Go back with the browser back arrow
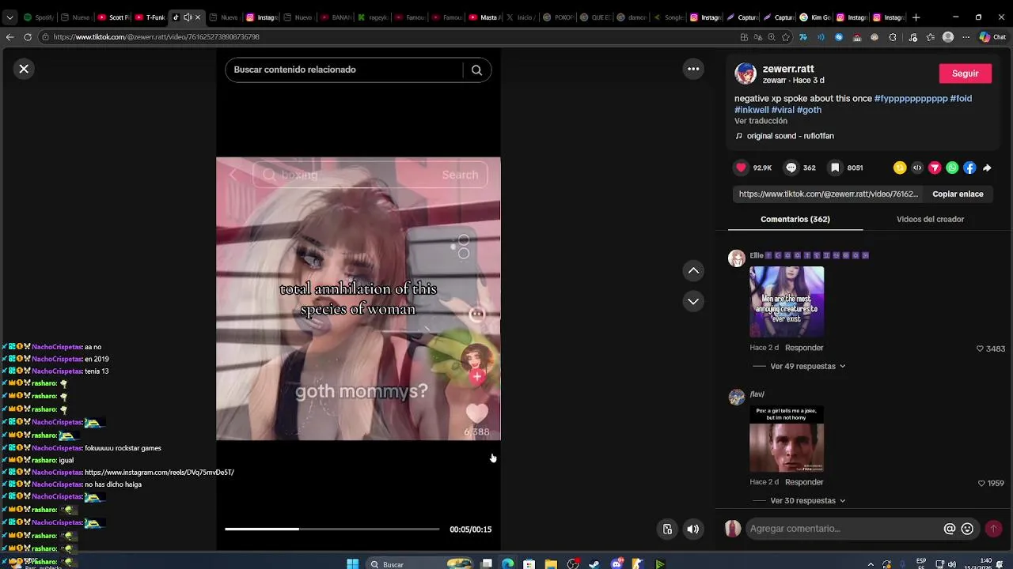The image size is (1013, 569). click(9, 37)
